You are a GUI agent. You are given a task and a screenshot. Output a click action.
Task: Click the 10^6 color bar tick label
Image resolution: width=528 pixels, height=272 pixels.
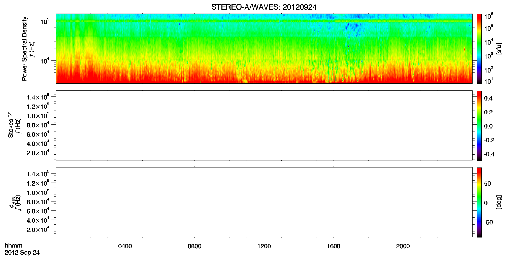[x=488, y=16]
